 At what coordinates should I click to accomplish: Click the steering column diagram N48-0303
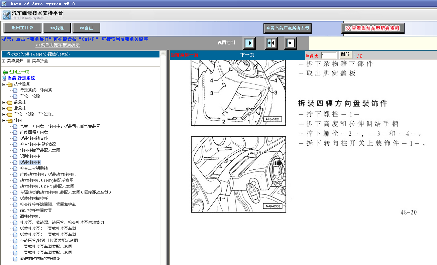point(238,174)
